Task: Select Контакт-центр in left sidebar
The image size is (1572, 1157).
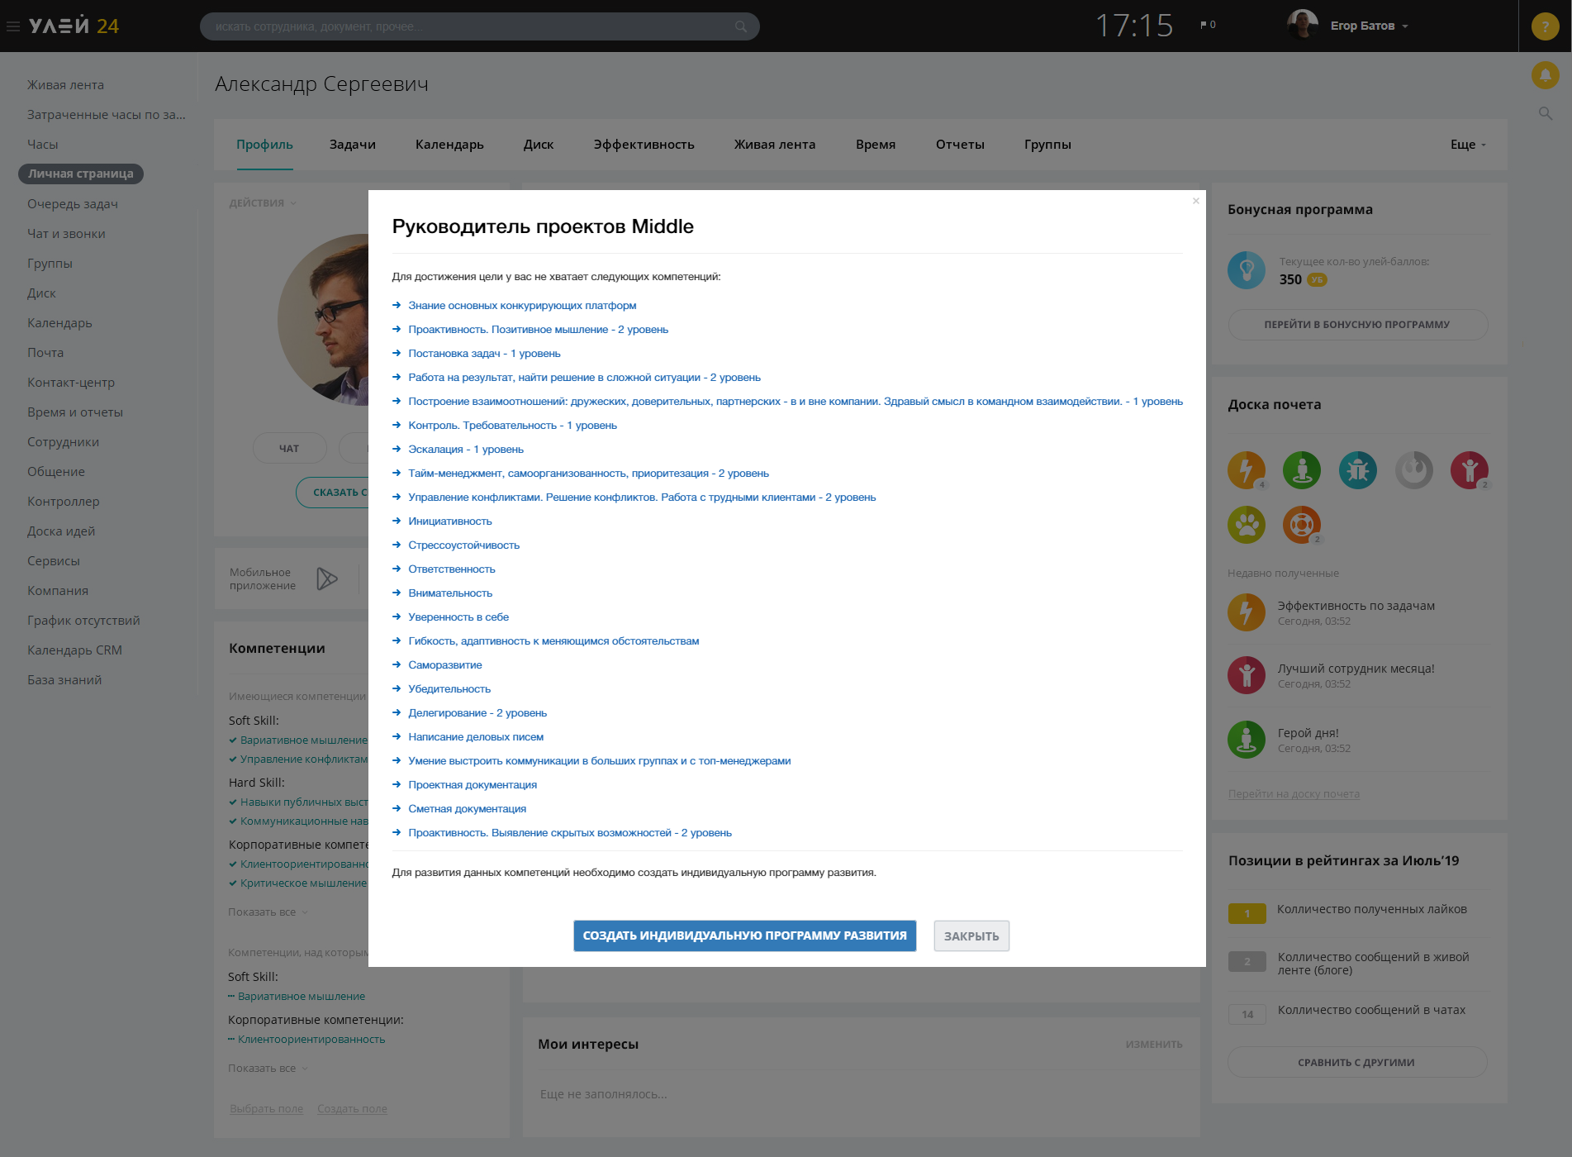Action: [x=71, y=383]
